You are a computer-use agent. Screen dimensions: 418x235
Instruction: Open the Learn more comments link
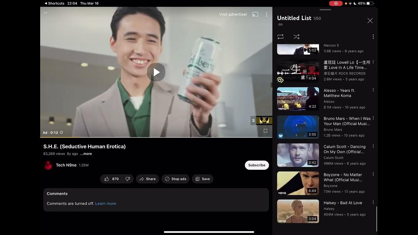click(x=105, y=203)
